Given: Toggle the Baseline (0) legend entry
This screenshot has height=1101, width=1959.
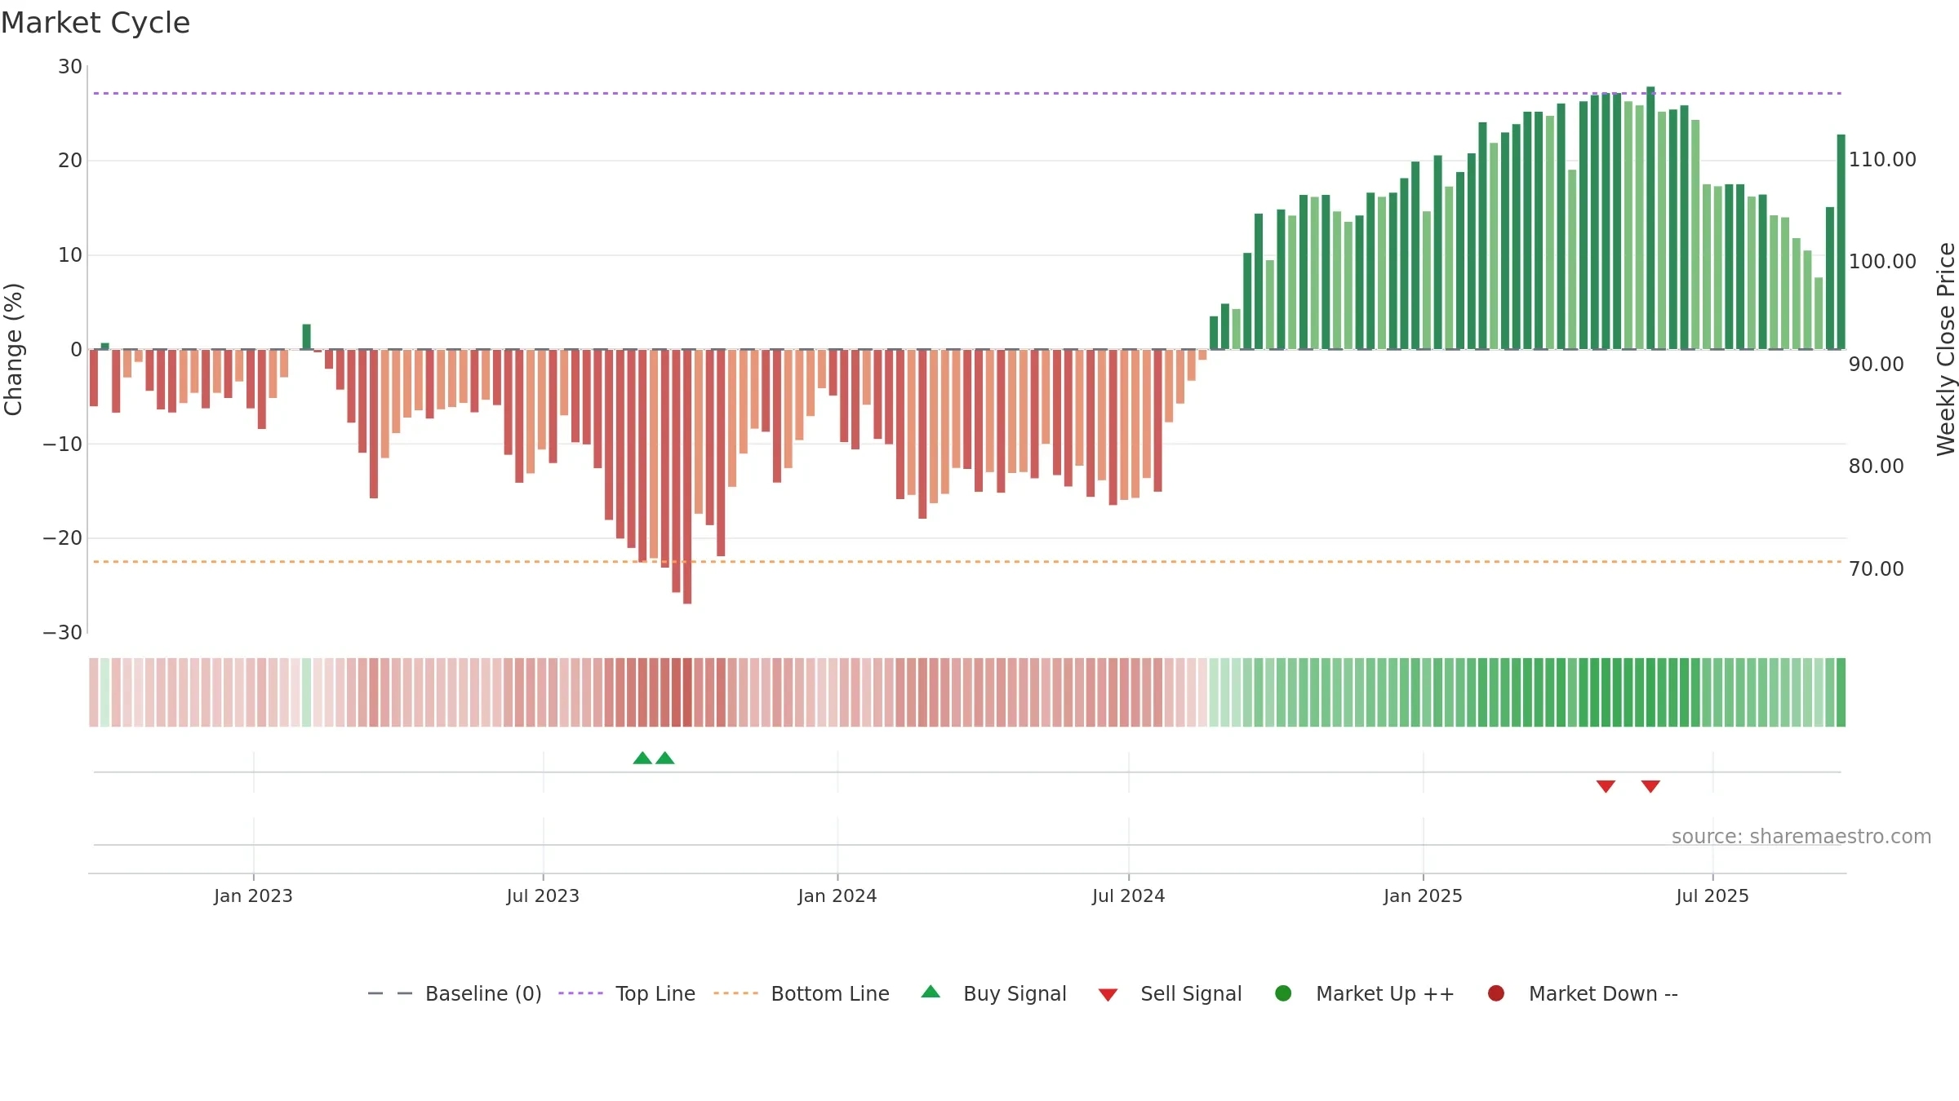Looking at the screenshot, I should [455, 993].
